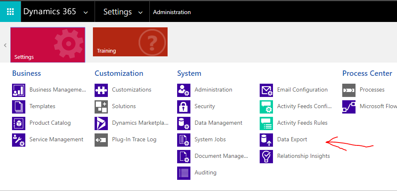
Task: Expand the Settings dropdown chevron
Action: [x=140, y=13]
